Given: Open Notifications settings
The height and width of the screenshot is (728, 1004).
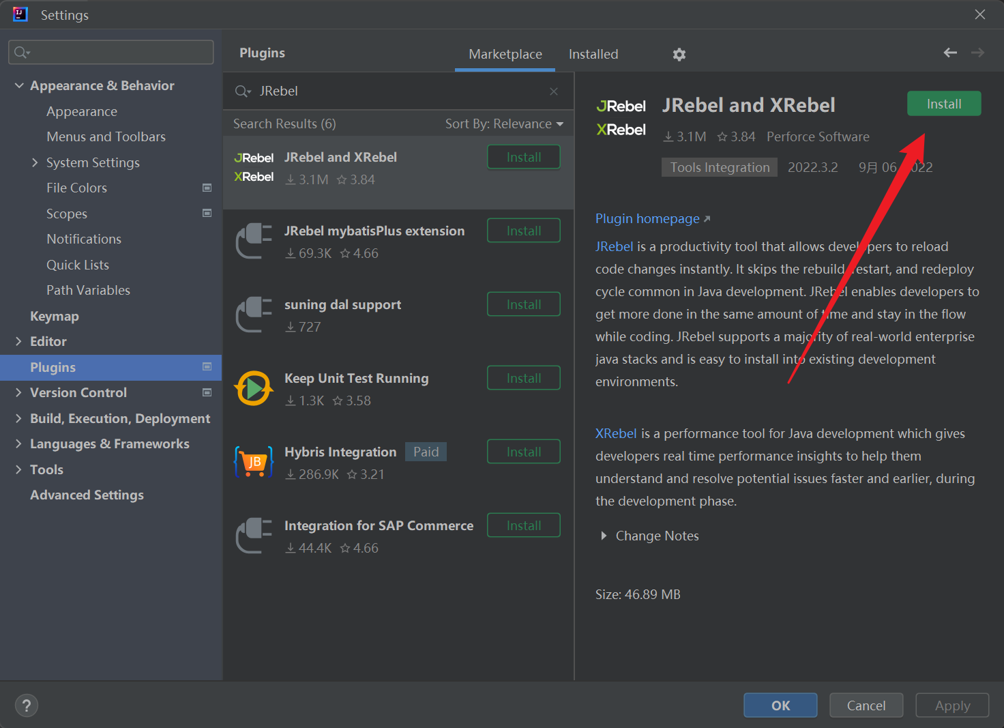Looking at the screenshot, I should 84,239.
